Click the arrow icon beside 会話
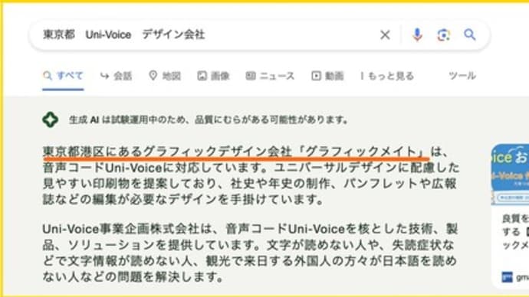This screenshot has height=297, width=529. (x=104, y=76)
